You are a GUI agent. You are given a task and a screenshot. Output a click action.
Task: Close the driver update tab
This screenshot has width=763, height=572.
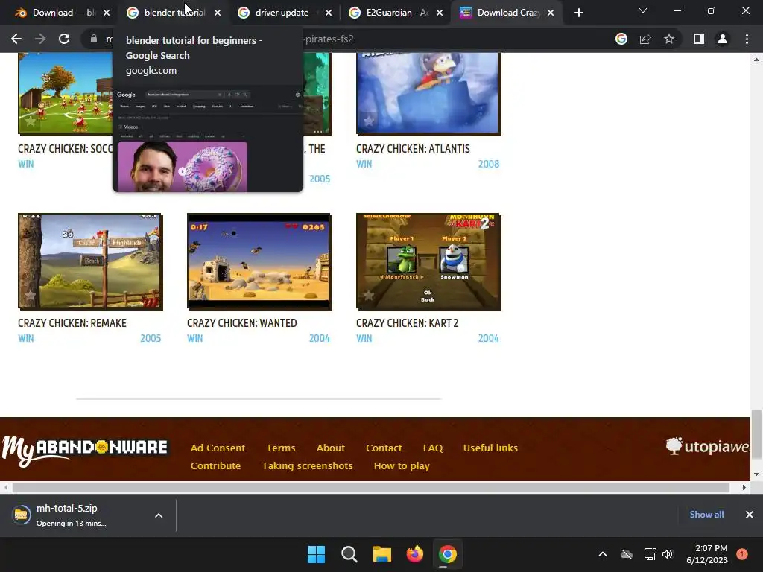click(x=329, y=13)
